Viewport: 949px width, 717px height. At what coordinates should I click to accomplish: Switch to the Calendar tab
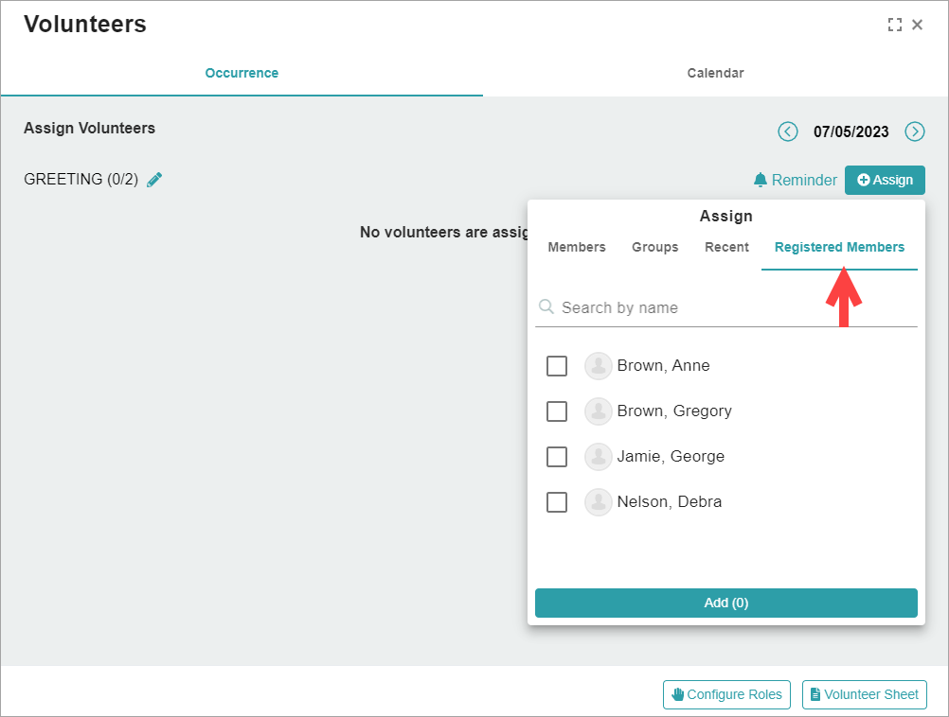(x=715, y=73)
